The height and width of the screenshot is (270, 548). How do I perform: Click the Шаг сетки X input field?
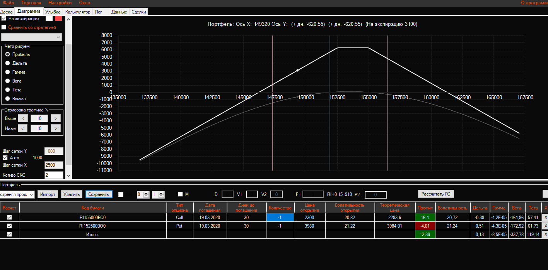pos(54,165)
